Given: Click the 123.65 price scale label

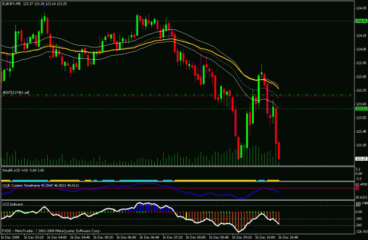Looking at the screenshot, I should 361,104.
